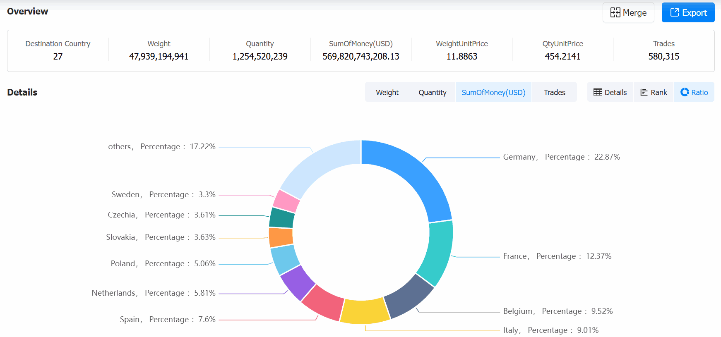
Task: Click the Quantity value 1,254,520,239
Action: [260, 56]
